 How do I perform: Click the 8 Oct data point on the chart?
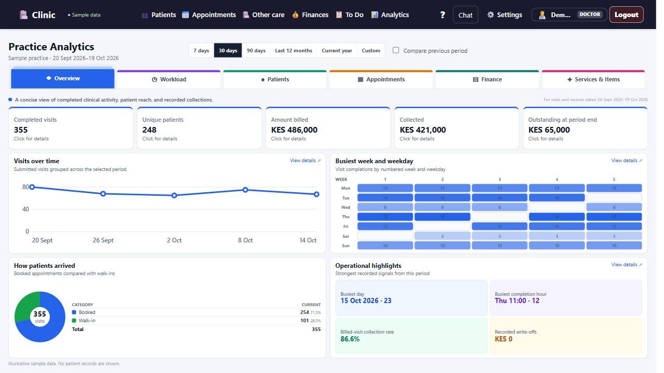pyautogui.click(x=245, y=190)
